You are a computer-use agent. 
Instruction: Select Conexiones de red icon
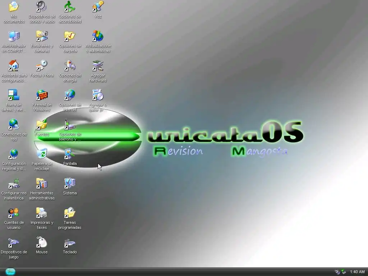(x=14, y=124)
